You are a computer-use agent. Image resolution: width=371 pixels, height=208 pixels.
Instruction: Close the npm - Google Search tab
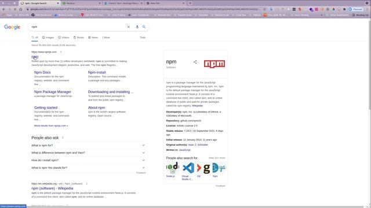(58, 3)
